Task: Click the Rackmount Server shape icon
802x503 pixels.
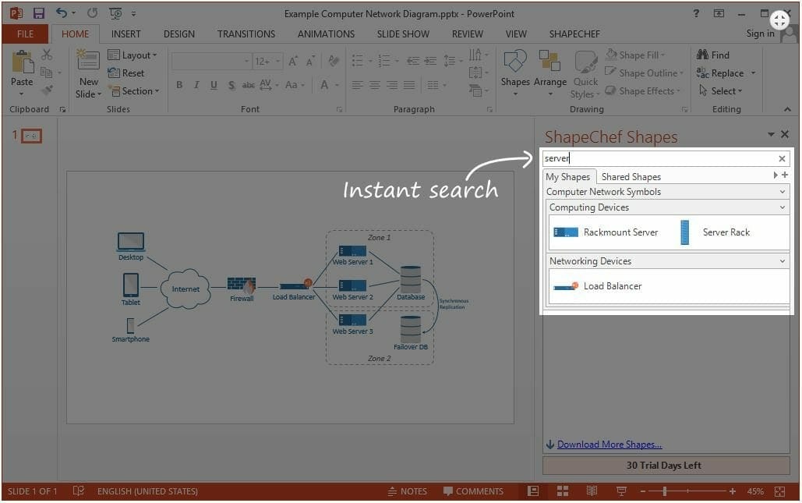Action: pyautogui.click(x=566, y=232)
